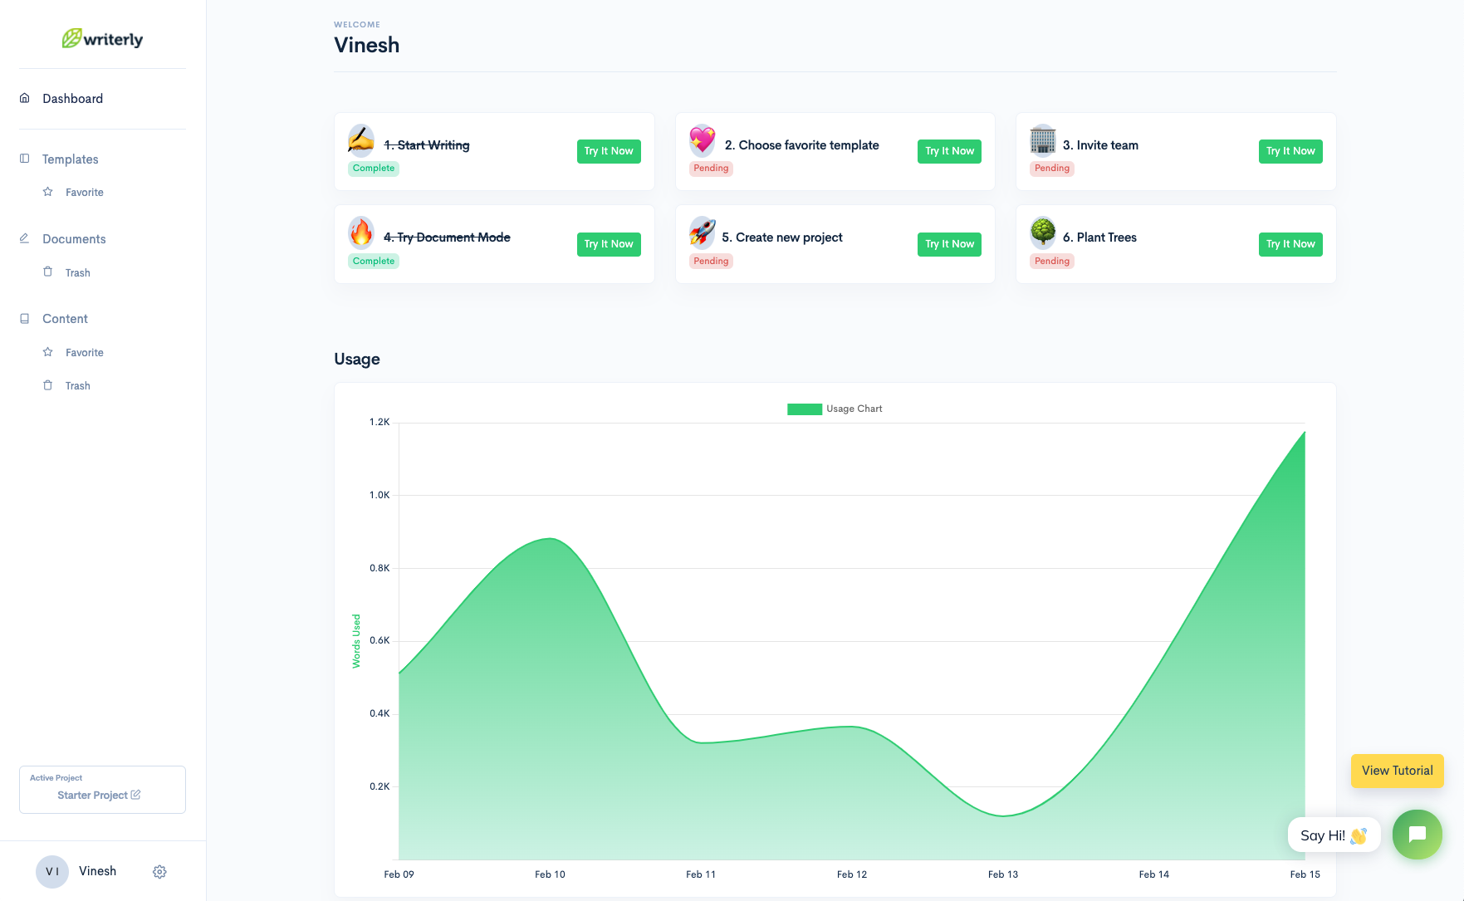Open the settings gear icon beside Vinesh

click(159, 871)
